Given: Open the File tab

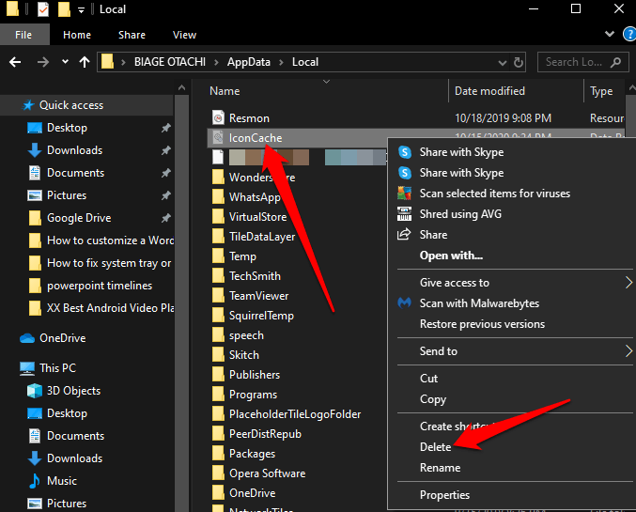Looking at the screenshot, I should (23, 35).
